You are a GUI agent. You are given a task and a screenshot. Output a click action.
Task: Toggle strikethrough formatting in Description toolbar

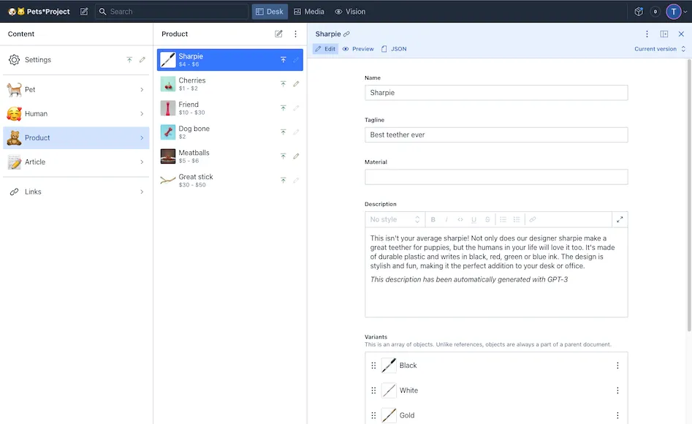[x=487, y=219]
